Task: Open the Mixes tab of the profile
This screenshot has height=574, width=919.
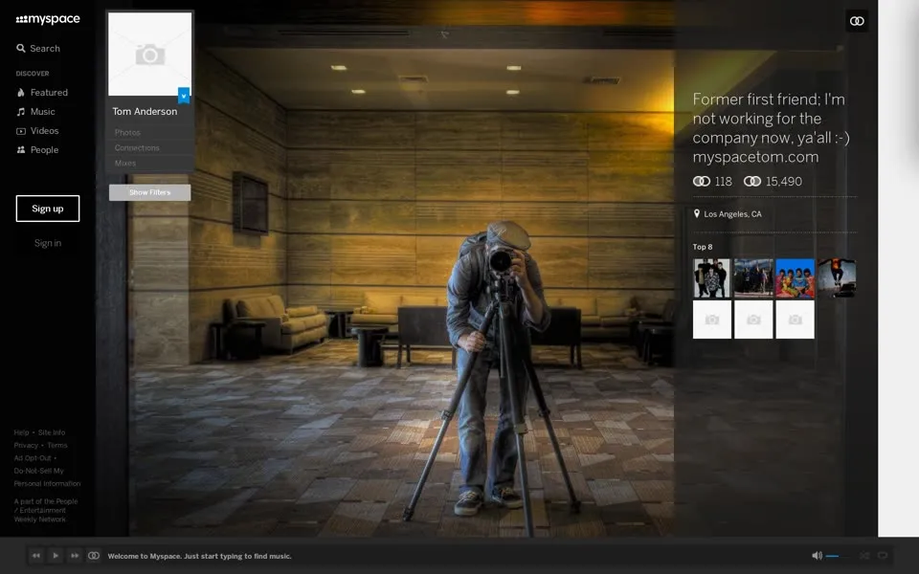Action: (x=125, y=164)
